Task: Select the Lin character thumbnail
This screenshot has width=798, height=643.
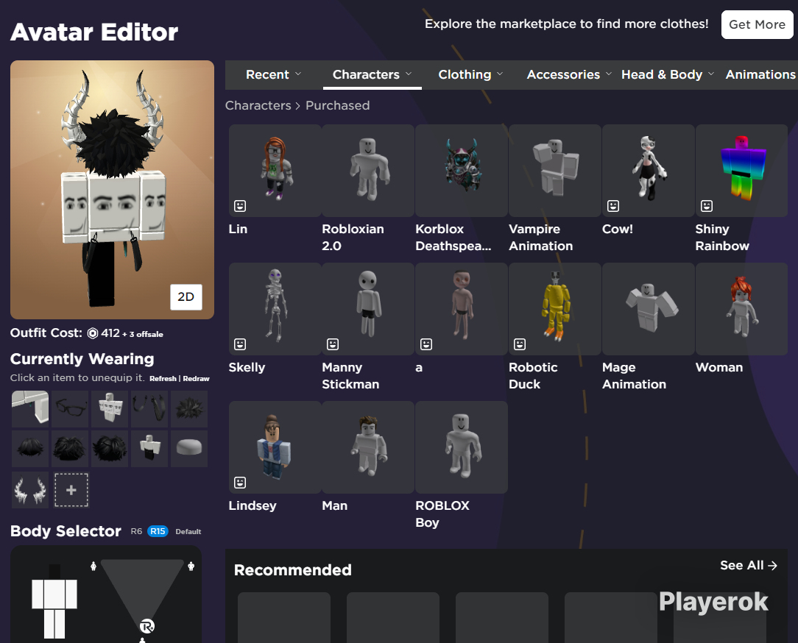Action: [275, 171]
